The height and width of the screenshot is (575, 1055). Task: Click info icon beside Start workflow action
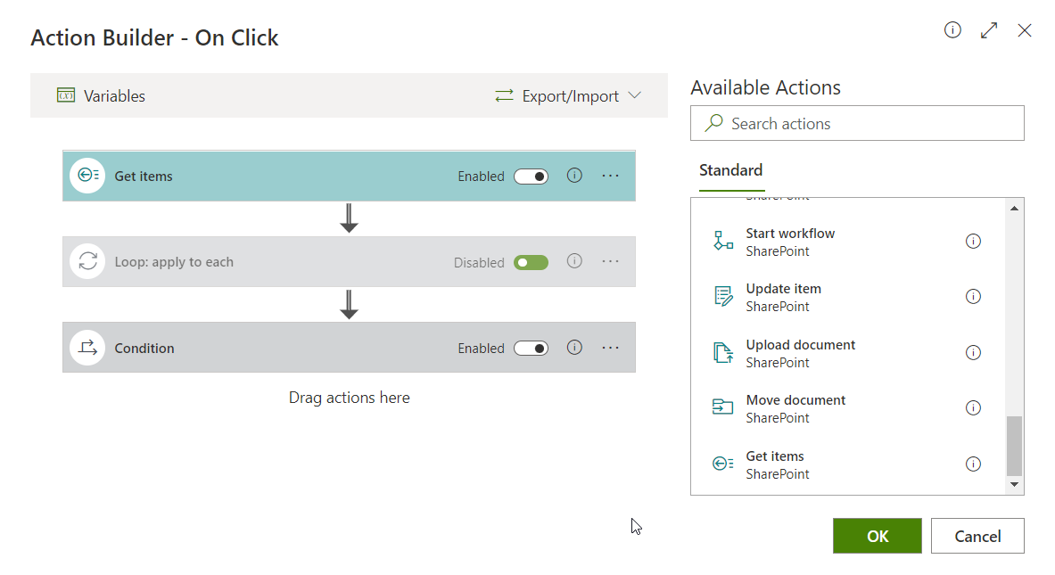(973, 241)
